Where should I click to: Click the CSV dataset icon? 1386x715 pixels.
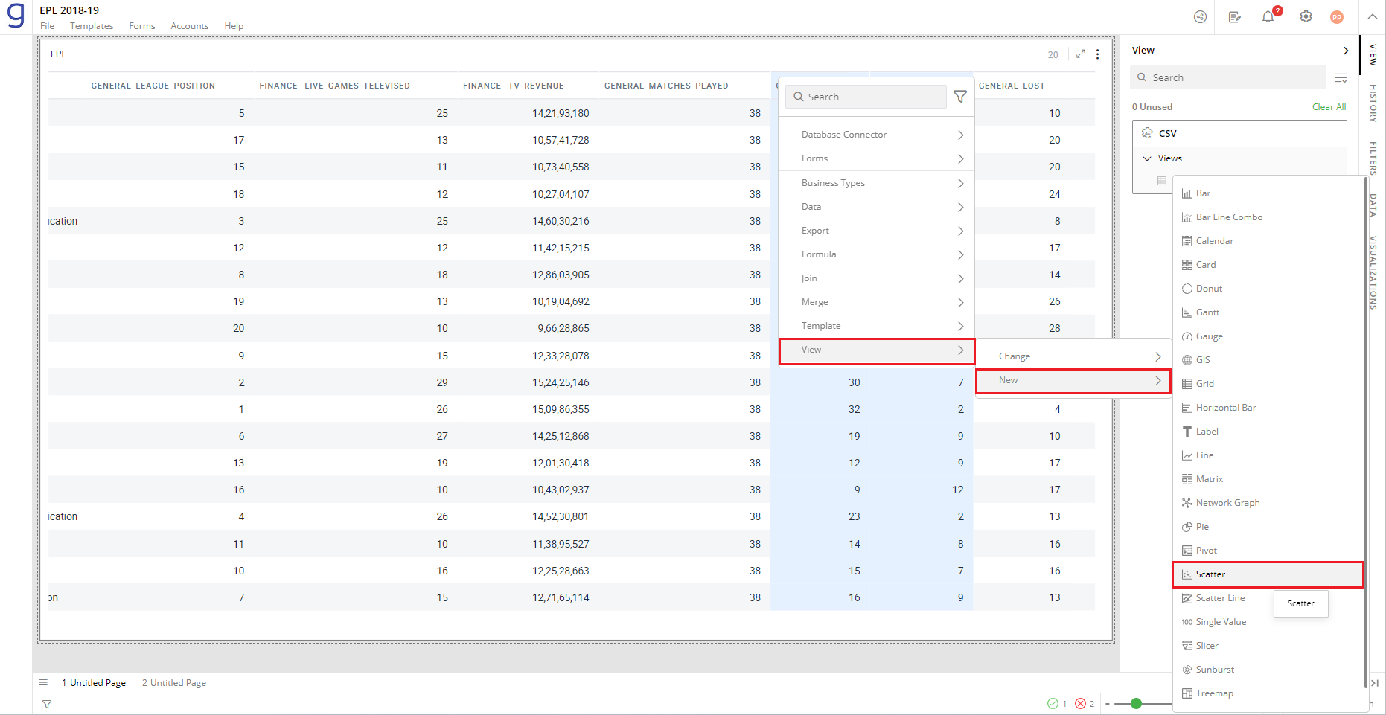tap(1147, 133)
